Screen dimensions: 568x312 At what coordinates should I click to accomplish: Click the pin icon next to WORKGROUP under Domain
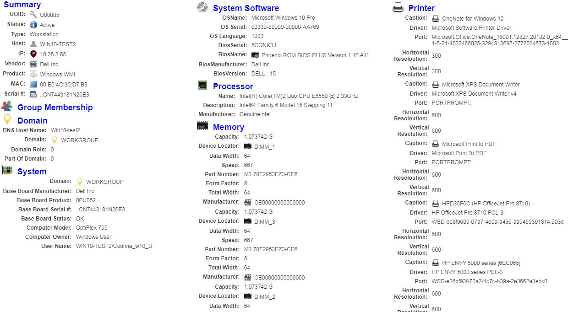(x=55, y=140)
